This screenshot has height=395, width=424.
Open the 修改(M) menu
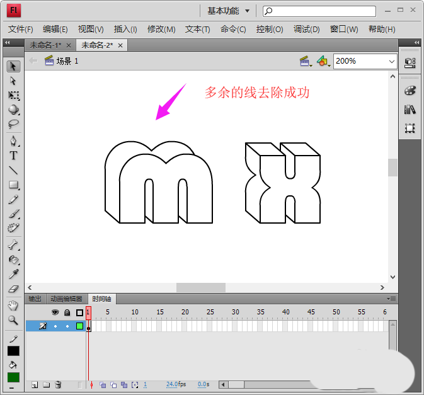tap(161, 29)
